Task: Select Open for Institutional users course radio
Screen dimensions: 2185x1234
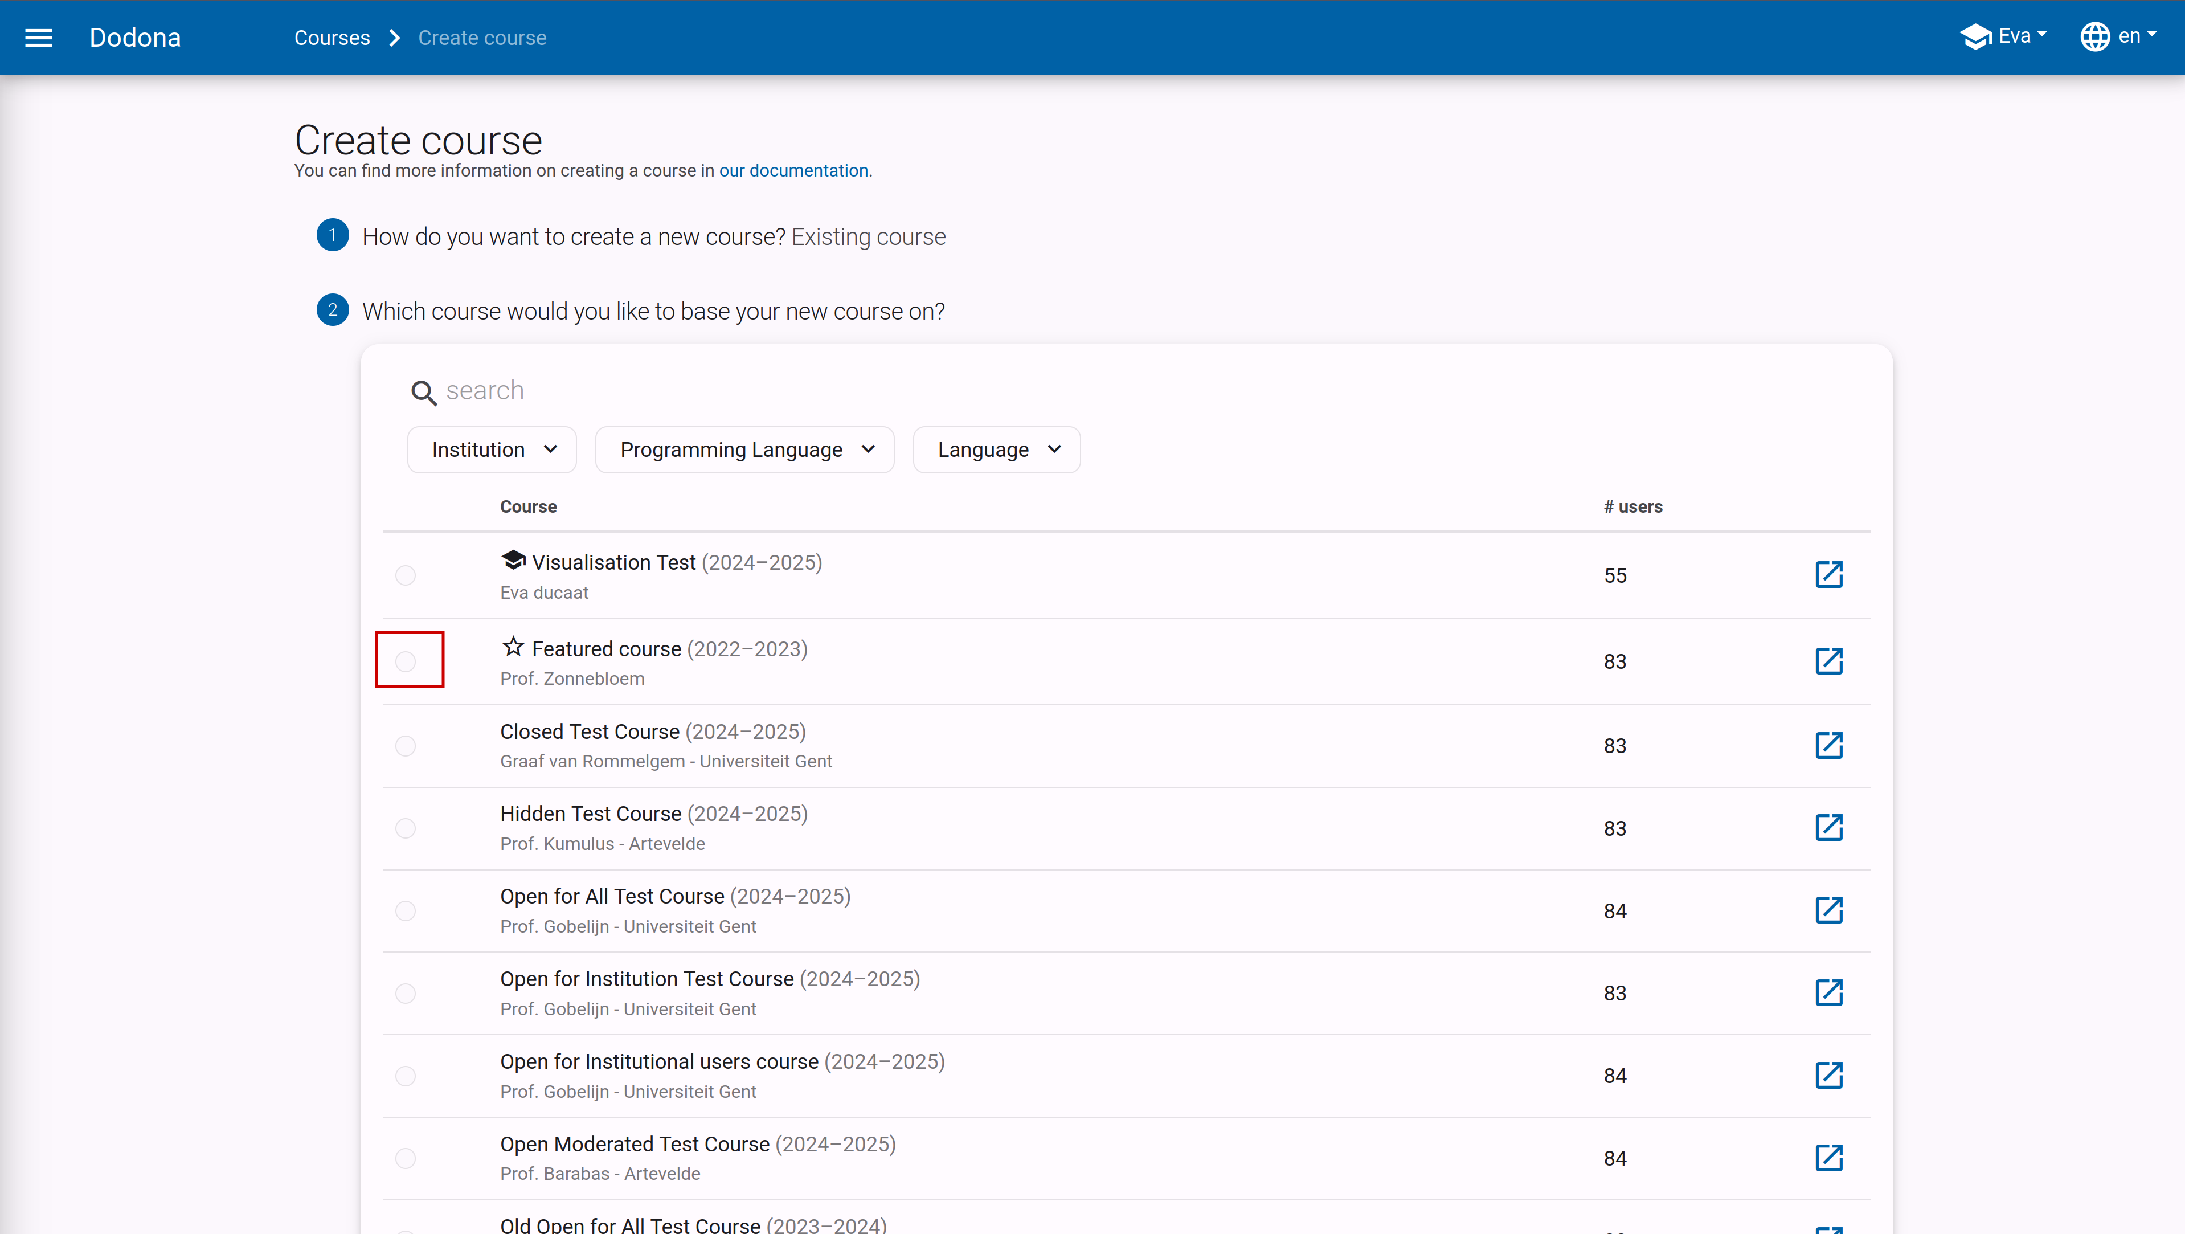Action: (x=406, y=1076)
